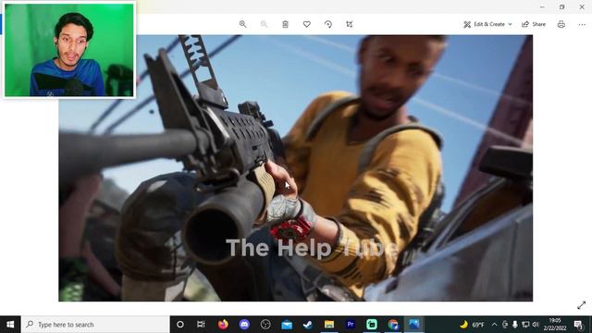Image resolution: width=592 pixels, height=333 pixels.
Task: Open the notification center
Action: tap(578, 325)
